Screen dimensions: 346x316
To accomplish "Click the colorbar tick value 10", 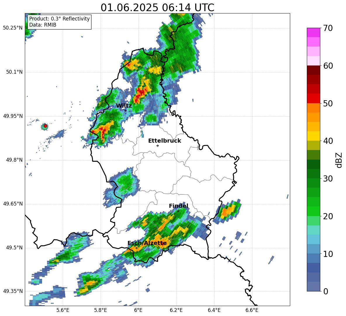I will pos(328,254).
